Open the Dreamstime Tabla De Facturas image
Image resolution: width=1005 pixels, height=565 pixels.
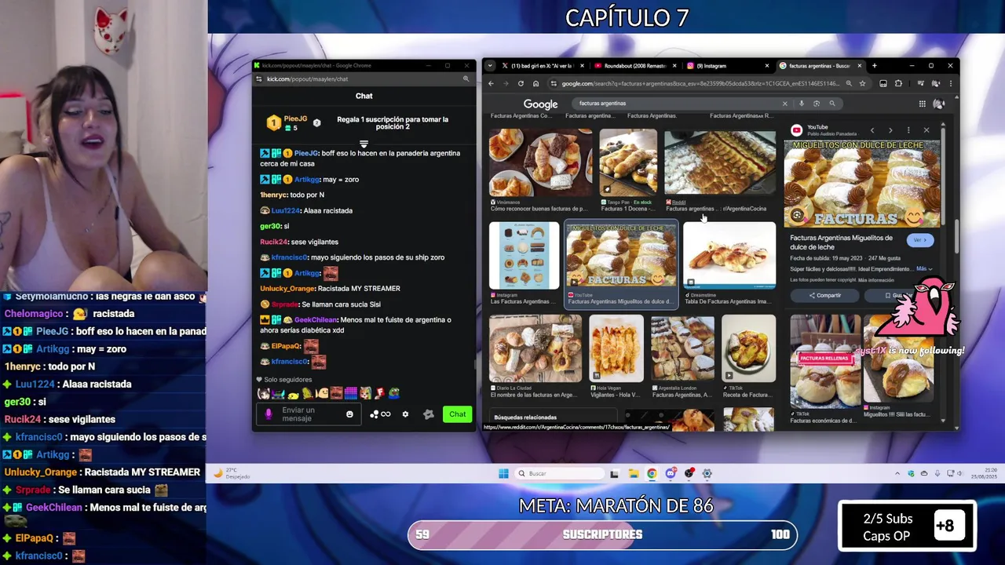click(729, 256)
